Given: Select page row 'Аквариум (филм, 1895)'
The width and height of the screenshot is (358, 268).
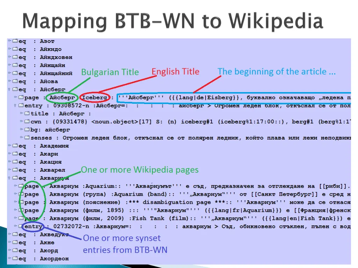Looking at the screenshot, I should (x=187, y=210).
